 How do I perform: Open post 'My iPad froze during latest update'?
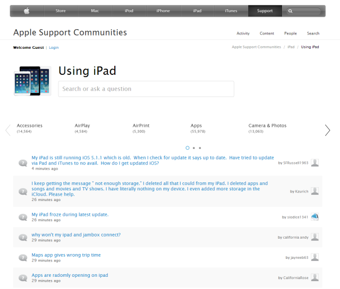(70, 215)
